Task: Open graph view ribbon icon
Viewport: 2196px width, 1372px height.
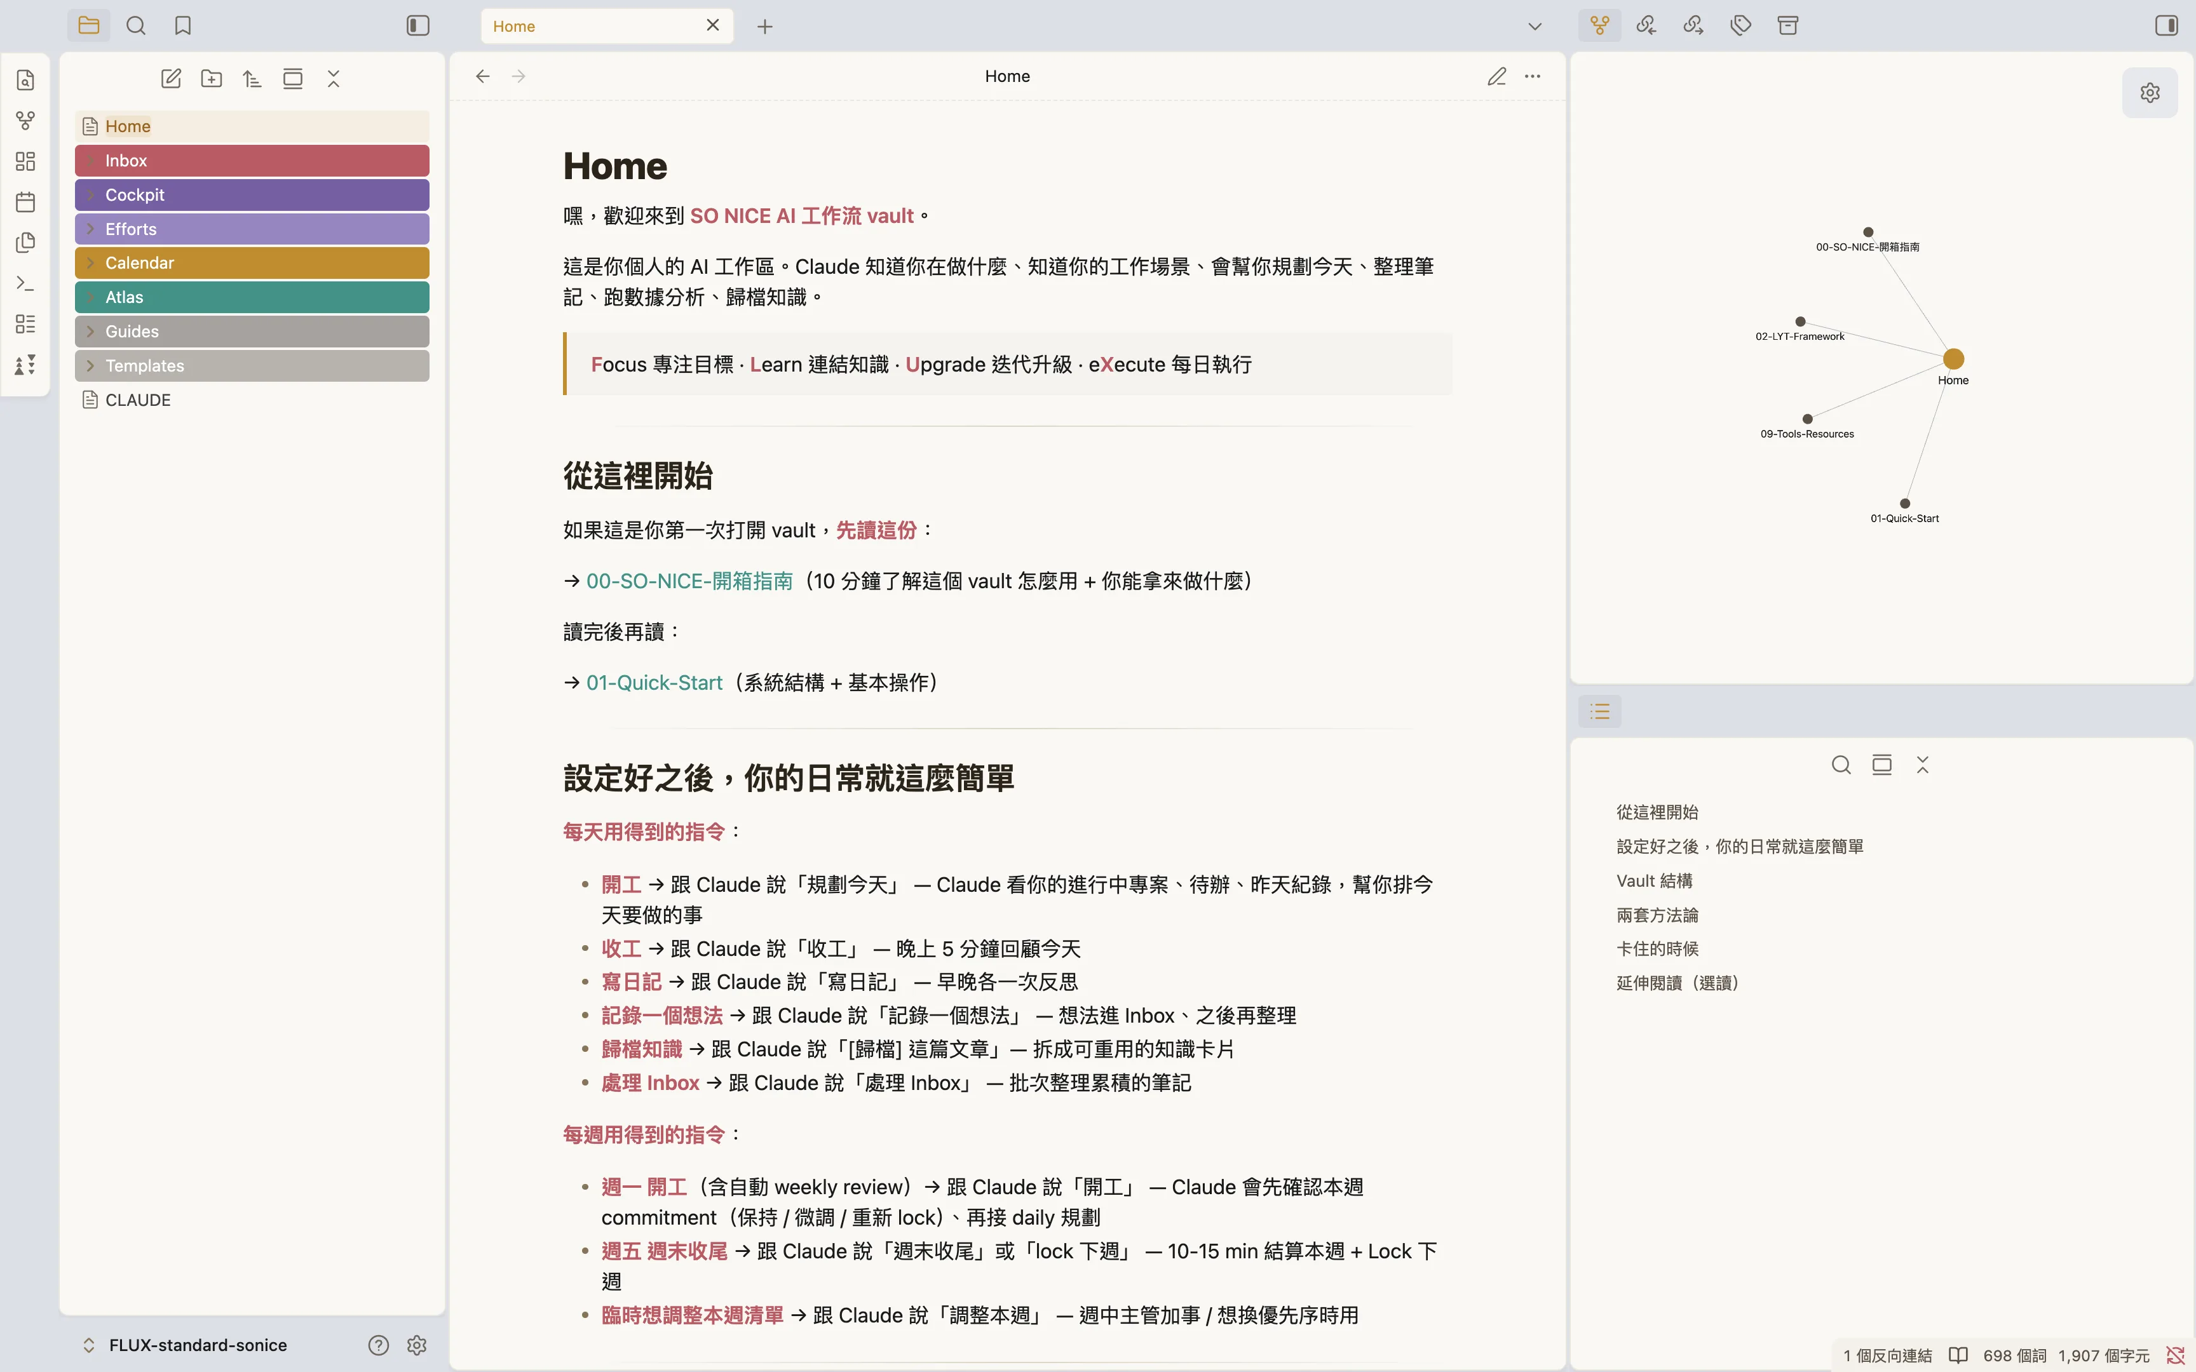Action: [x=25, y=121]
